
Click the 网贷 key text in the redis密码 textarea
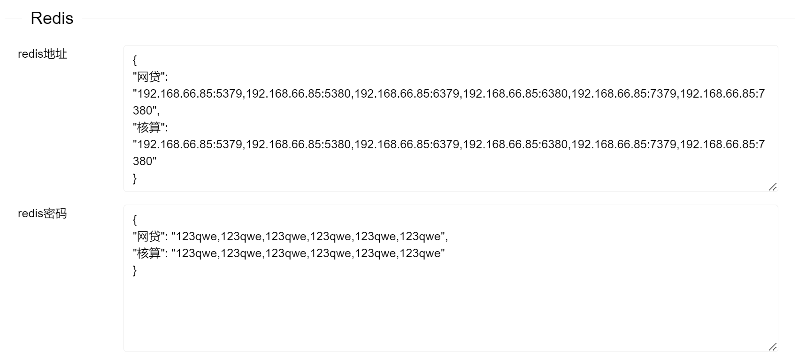[148, 236]
